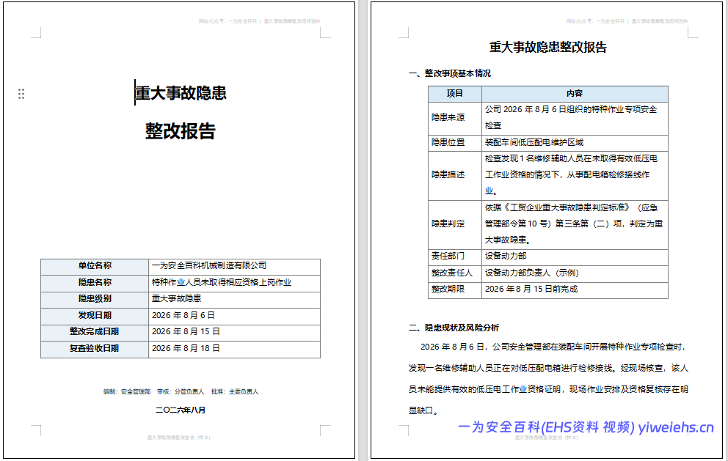Click the '隐患位置' row label
Image resolution: width=728 pixels, height=461 pixels.
point(455,143)
